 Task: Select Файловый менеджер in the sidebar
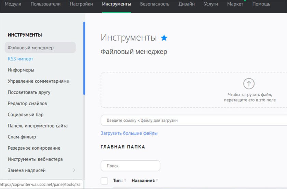point(40,48)
